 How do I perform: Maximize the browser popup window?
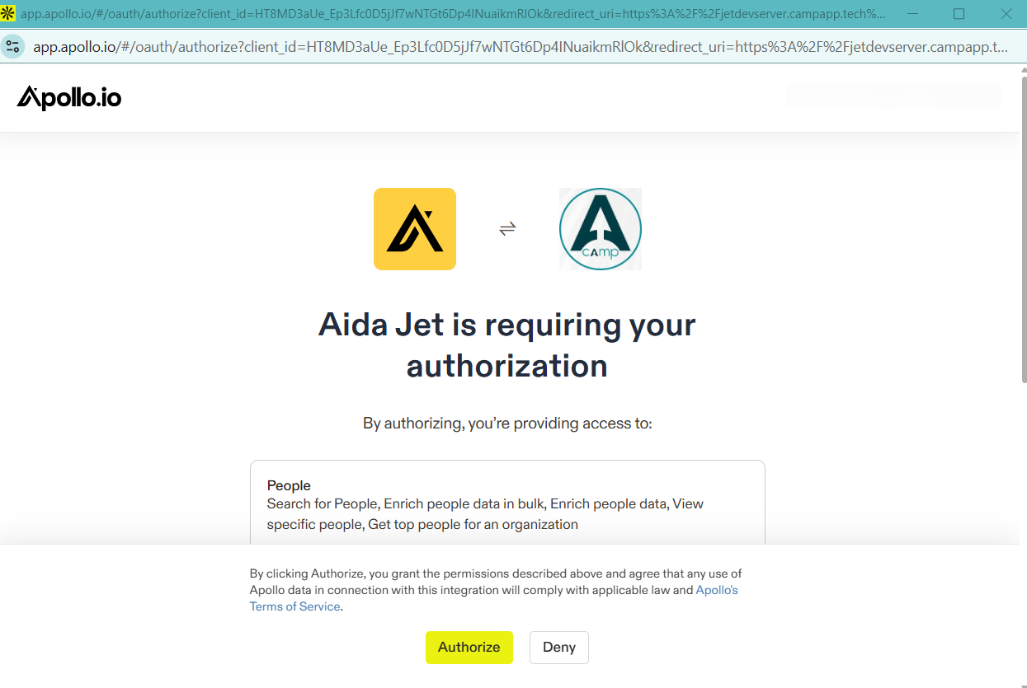click(959, 14)
